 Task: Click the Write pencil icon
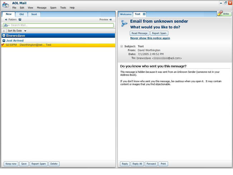220,13
